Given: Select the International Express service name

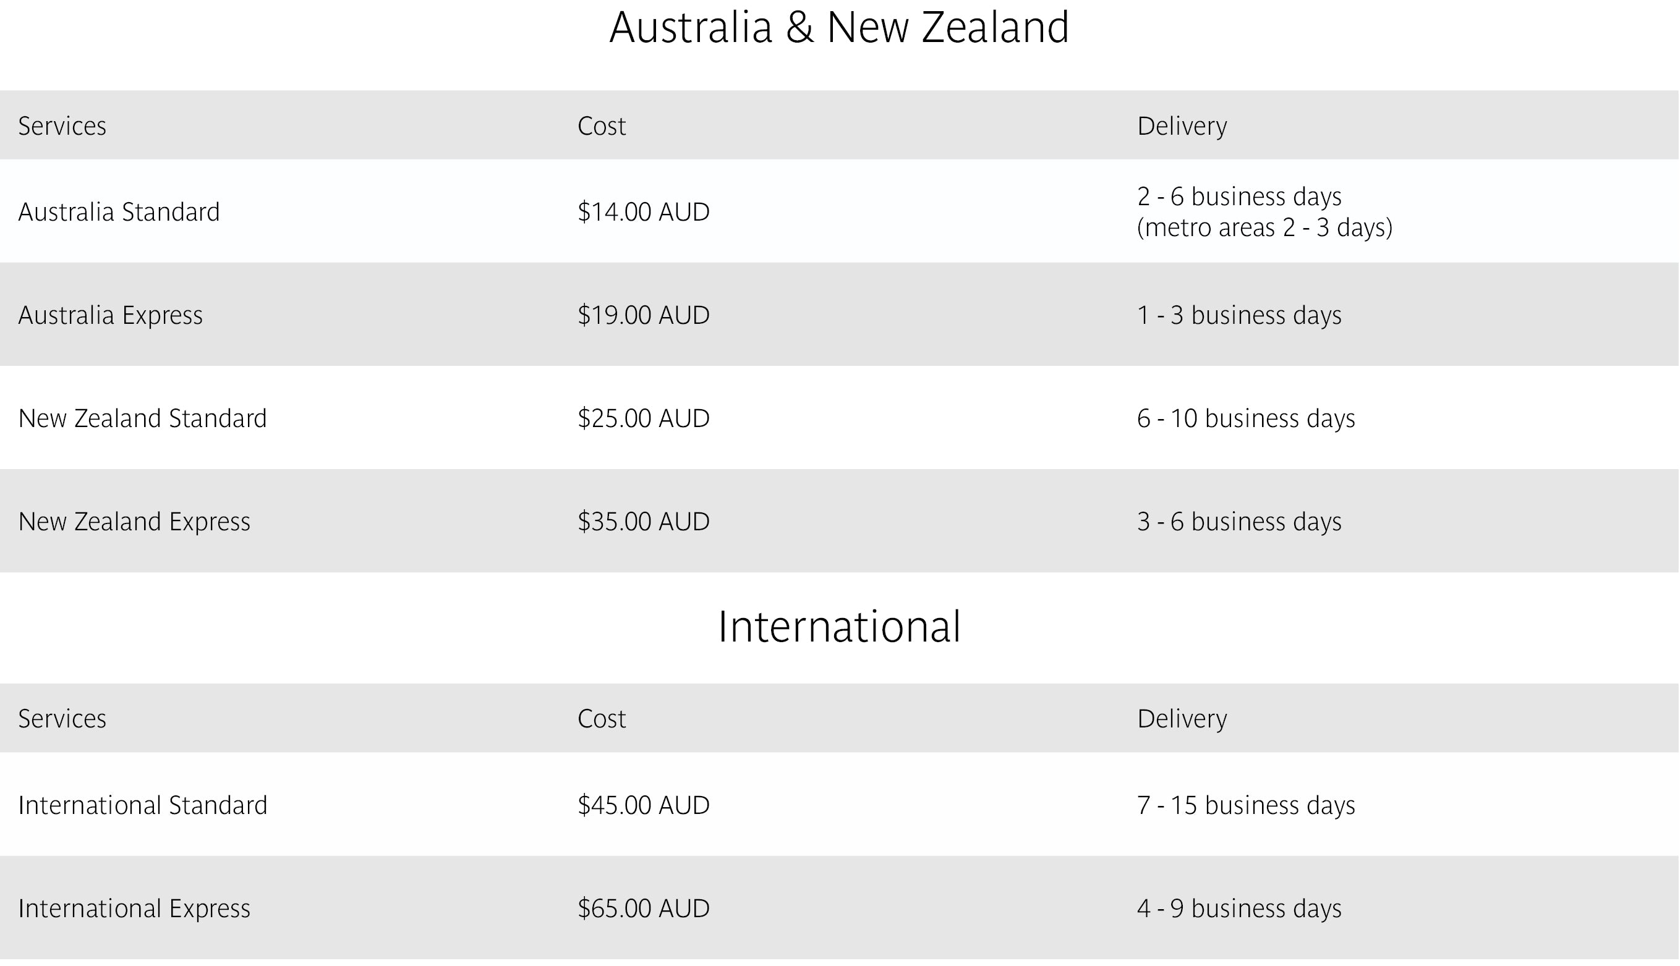Looking at the screenshot, I should point(134,909).
